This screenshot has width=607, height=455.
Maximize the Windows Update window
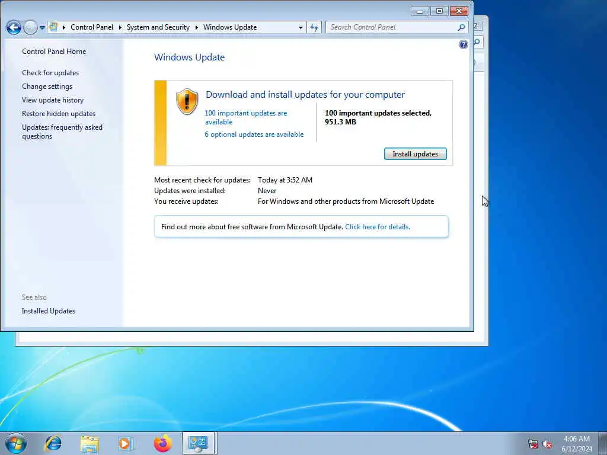click(439, 11)
